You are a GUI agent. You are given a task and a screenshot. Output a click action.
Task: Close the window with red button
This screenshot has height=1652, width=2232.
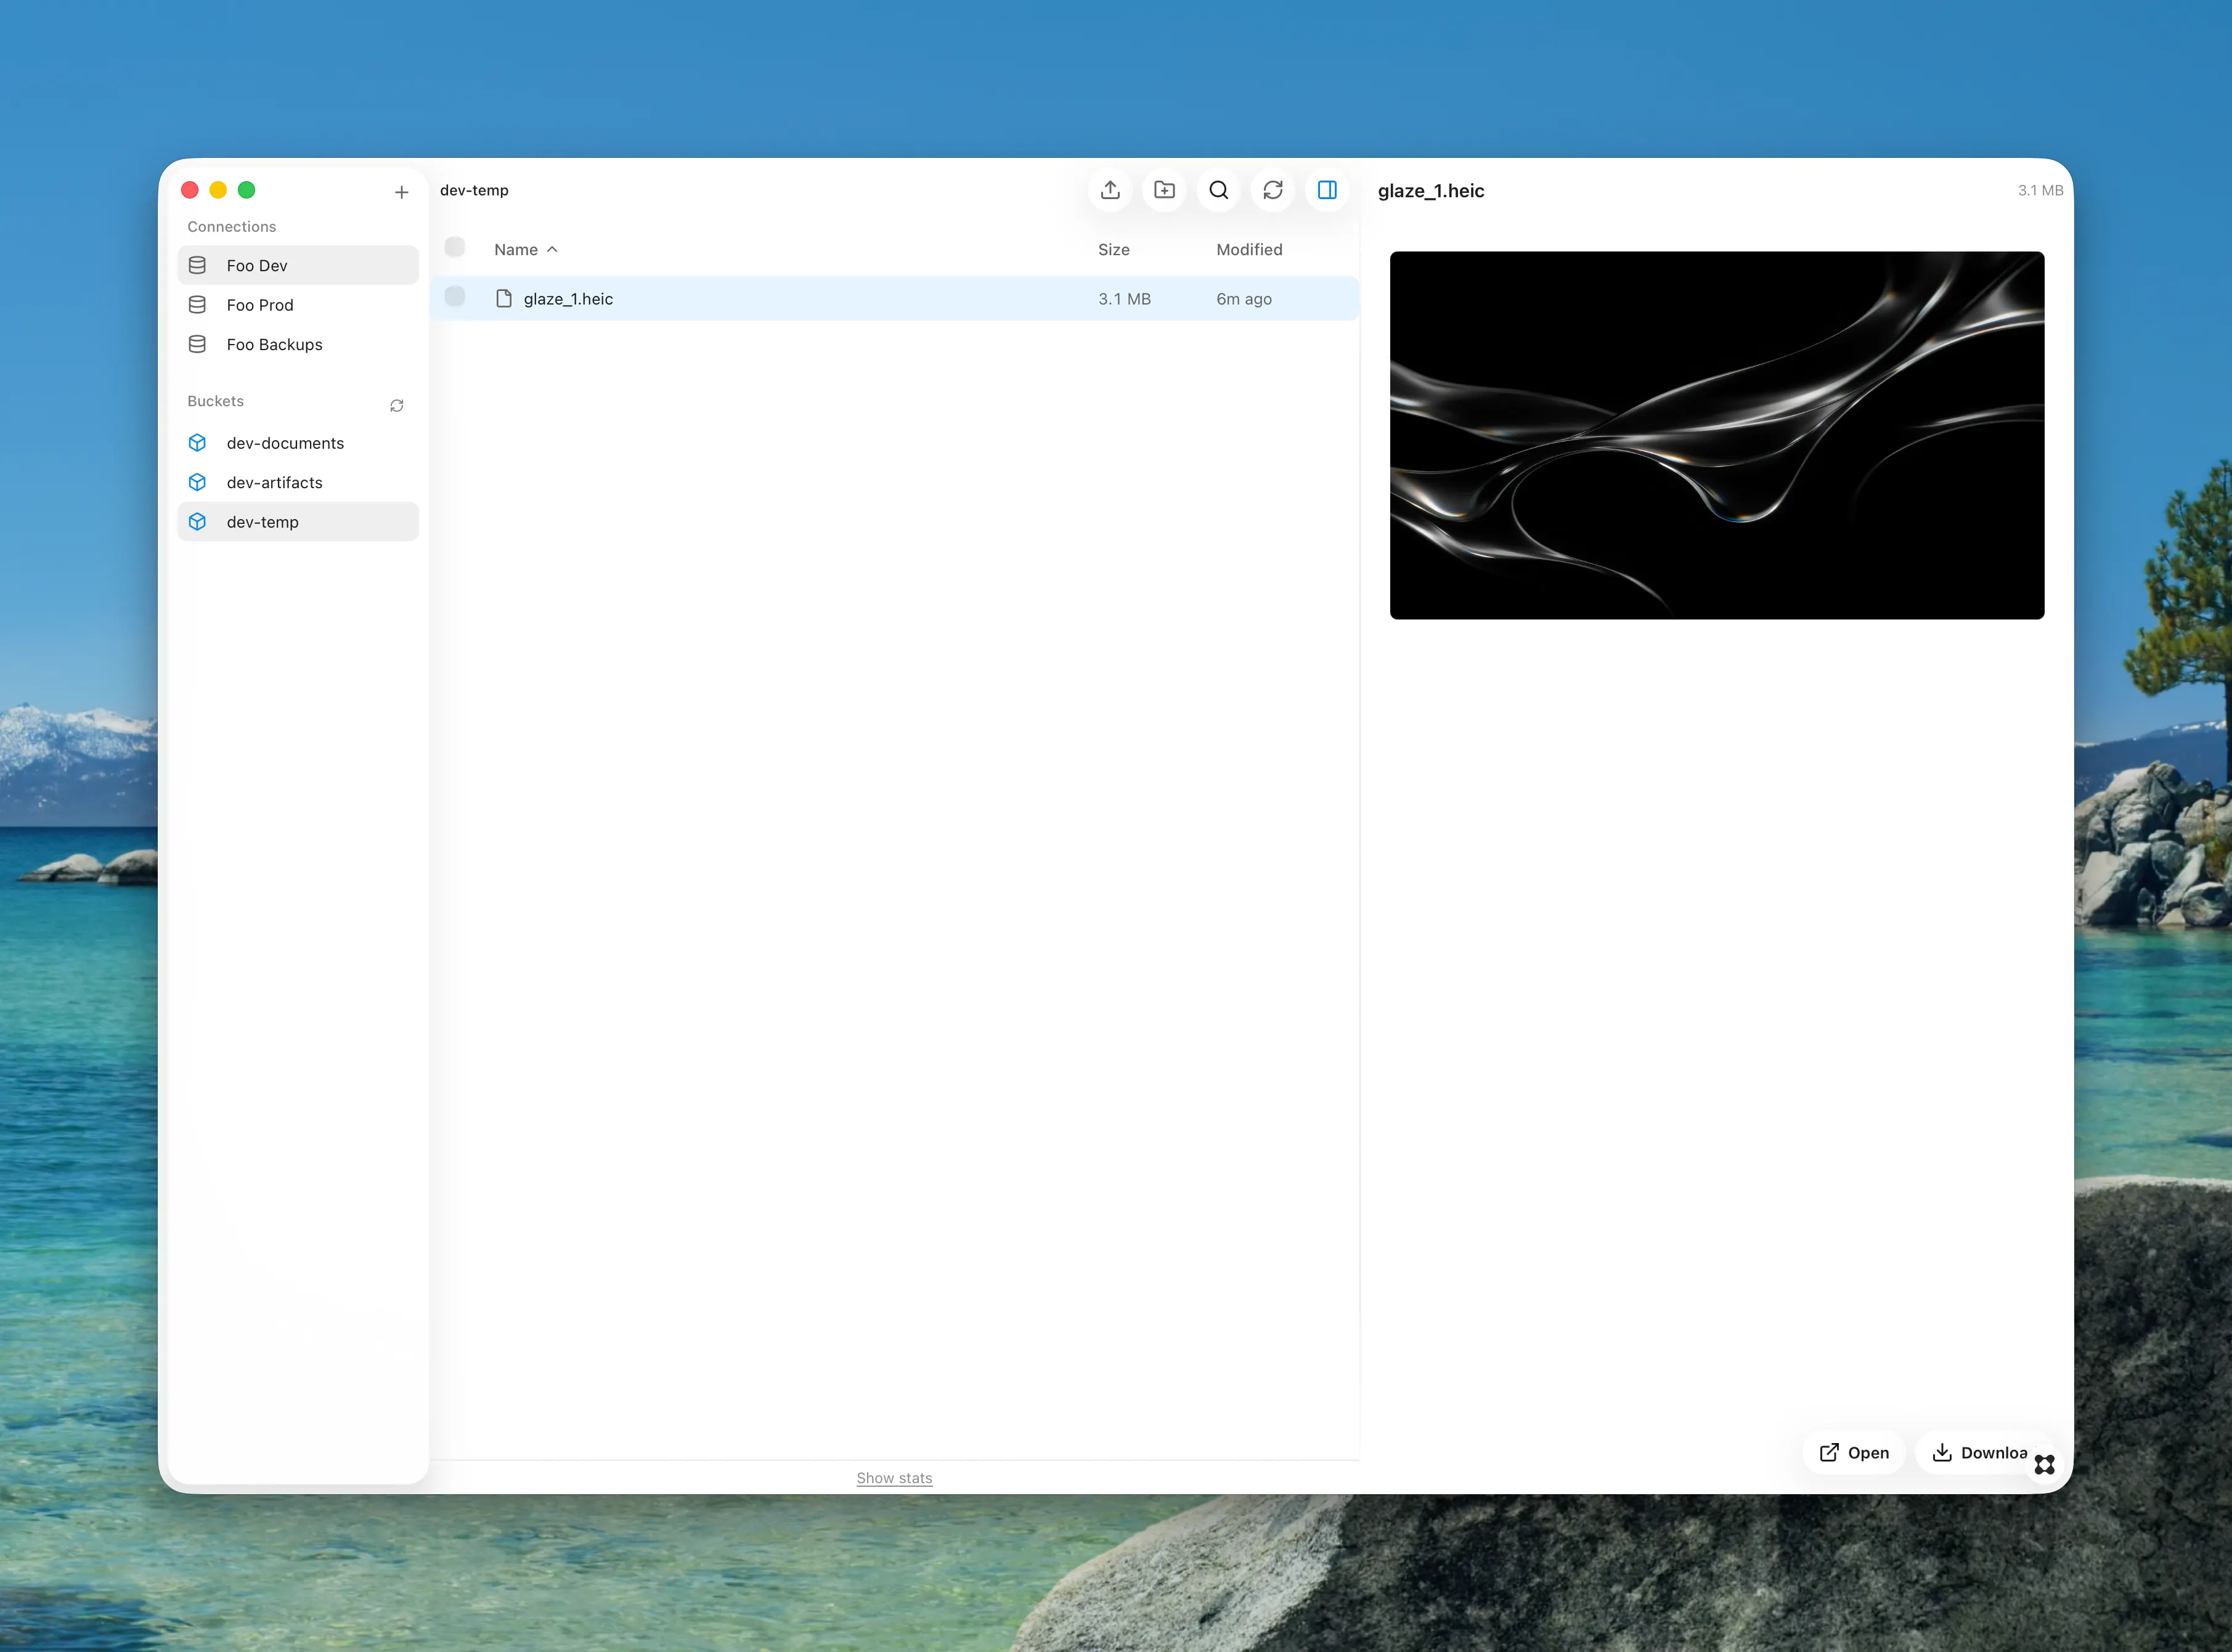click(x=190, y=190)
